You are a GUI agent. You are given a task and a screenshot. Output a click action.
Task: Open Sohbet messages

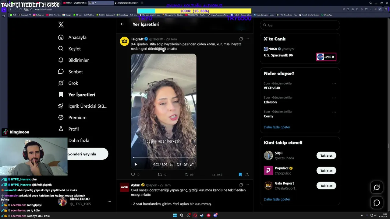(70, 72)
